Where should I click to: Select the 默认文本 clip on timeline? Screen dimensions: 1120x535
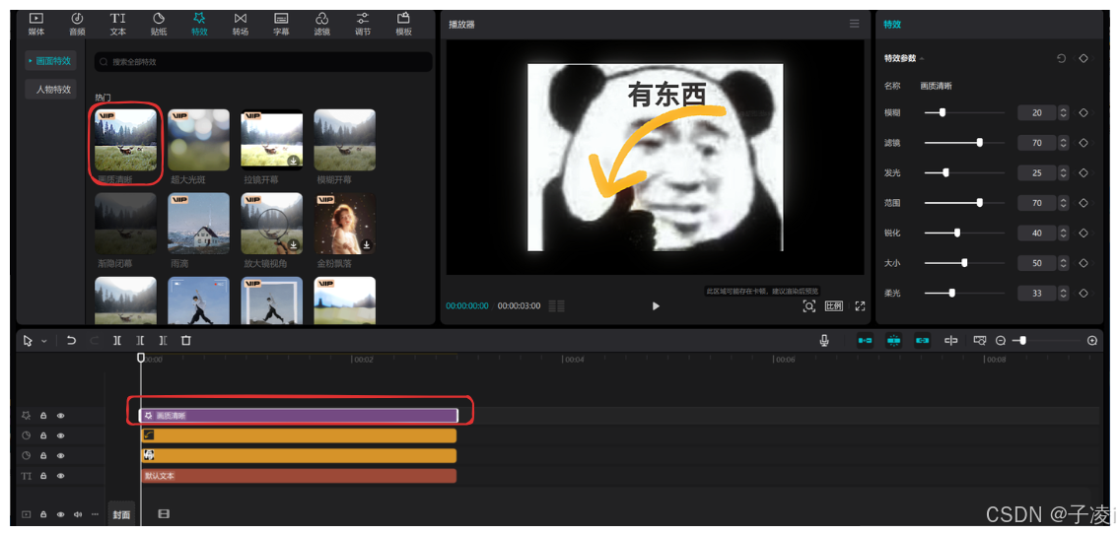[299, 476]
